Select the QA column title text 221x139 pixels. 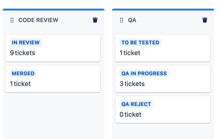point(132,20)
